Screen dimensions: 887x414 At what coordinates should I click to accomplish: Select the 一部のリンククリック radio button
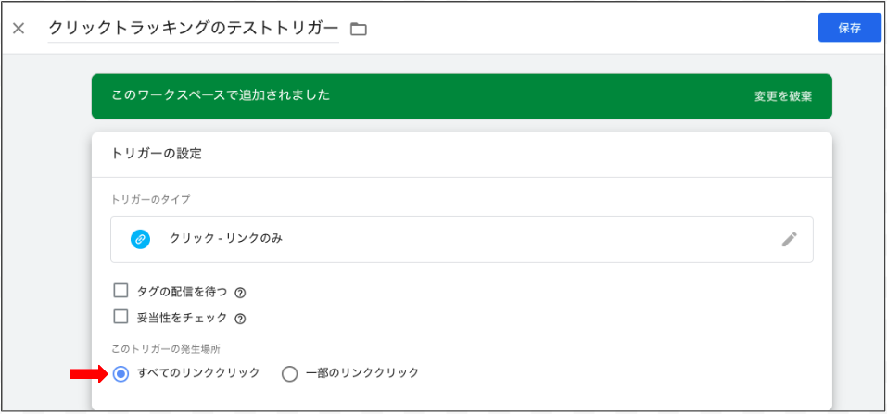289,374
